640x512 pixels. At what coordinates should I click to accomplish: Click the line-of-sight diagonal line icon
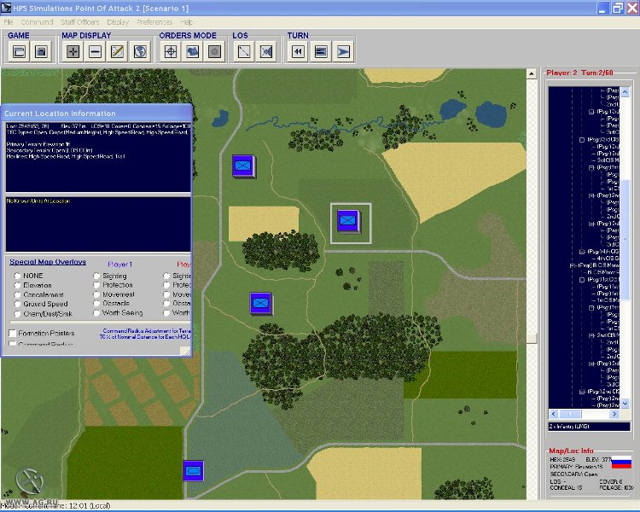[x=244, y=52]
